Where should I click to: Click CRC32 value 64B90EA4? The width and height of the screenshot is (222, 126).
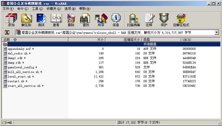[189, 67]
